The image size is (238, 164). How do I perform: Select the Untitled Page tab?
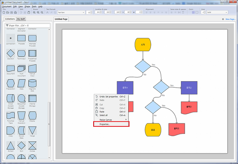tap(61, 19)
